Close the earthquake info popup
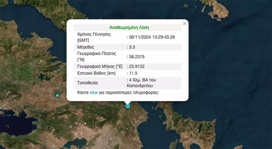Viewport: 272px width, 149px height. coord(184,24)
